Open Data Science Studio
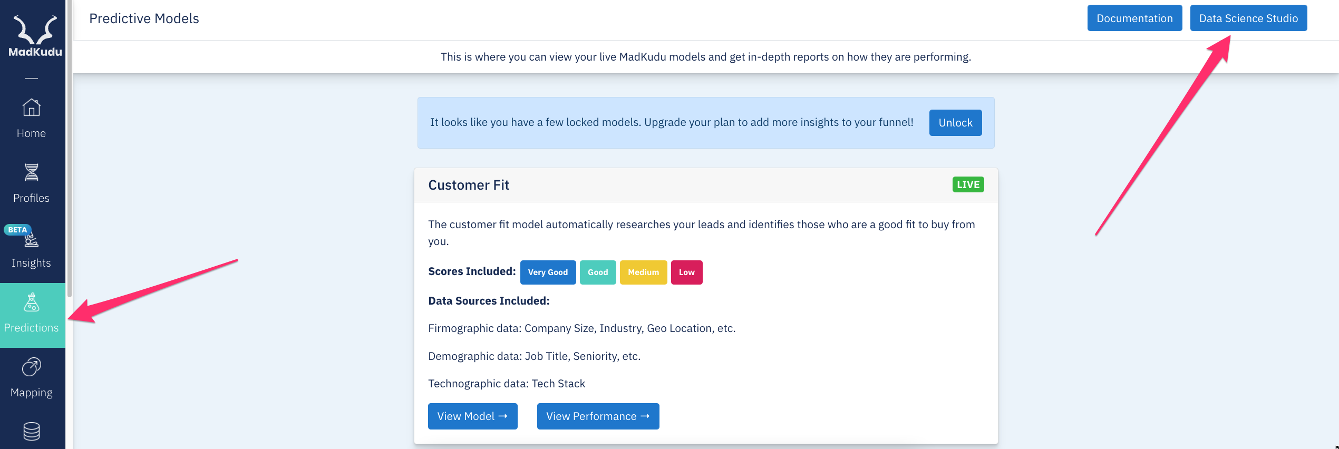 click(1248, 18)
